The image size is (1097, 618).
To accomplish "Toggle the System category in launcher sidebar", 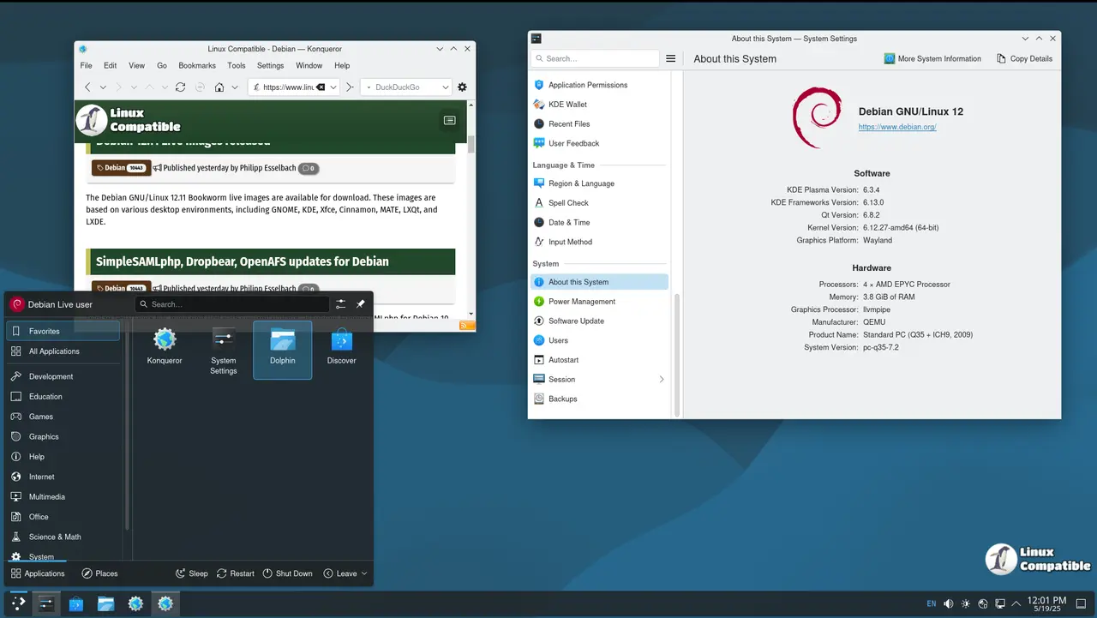I will tap(39, 556).
